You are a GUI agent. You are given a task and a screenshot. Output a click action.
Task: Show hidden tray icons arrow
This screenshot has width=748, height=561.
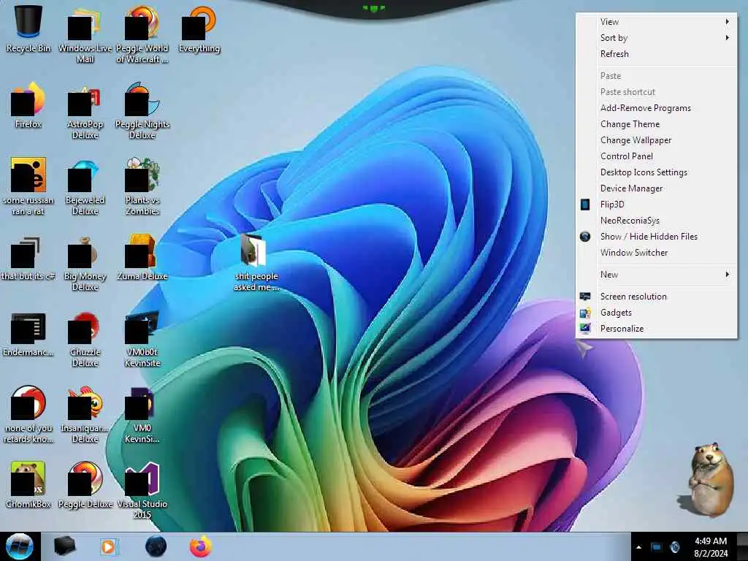tap(638, 547)
